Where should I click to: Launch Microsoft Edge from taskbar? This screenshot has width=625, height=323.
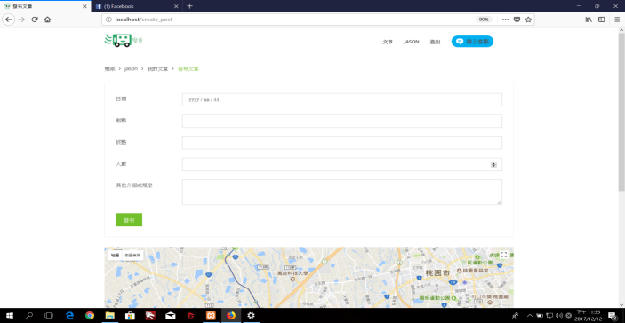69,315
